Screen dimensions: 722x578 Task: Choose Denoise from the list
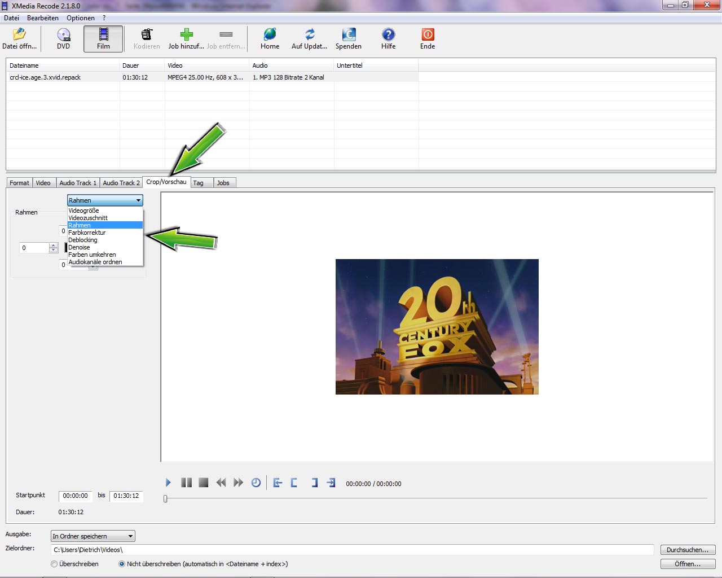click(105, 247)
